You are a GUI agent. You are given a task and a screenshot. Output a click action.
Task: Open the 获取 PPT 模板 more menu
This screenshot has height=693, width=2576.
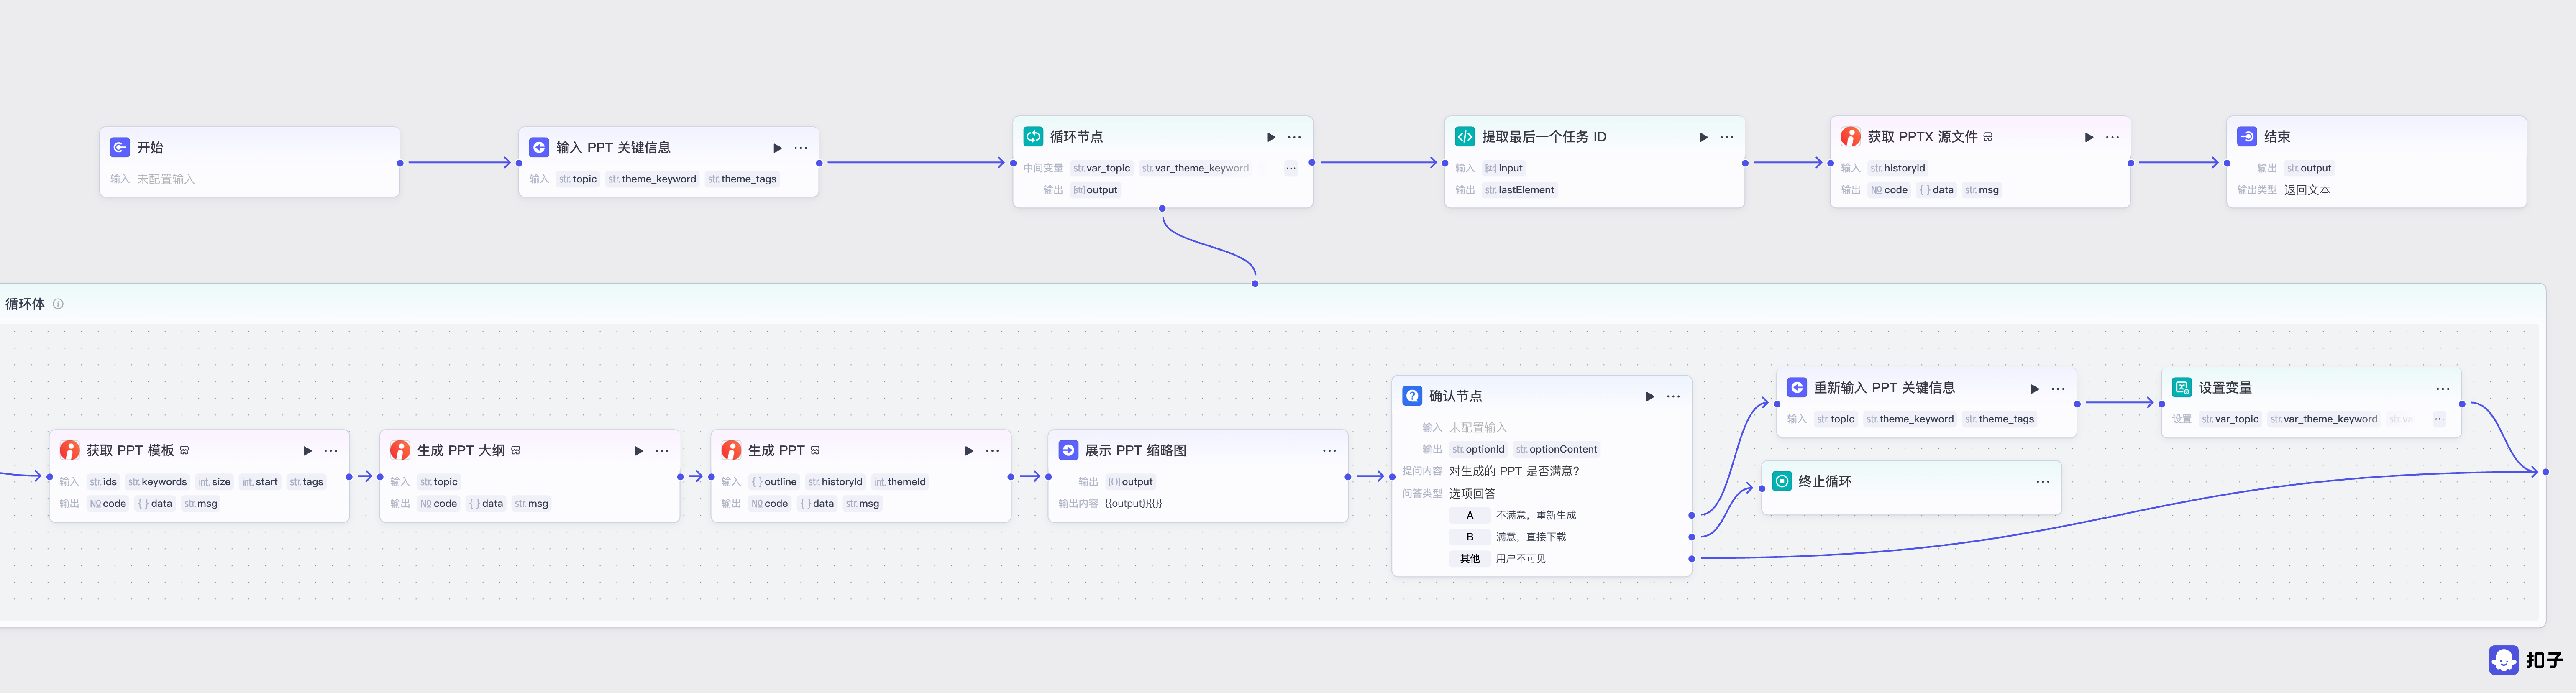(x=331, y=451)
